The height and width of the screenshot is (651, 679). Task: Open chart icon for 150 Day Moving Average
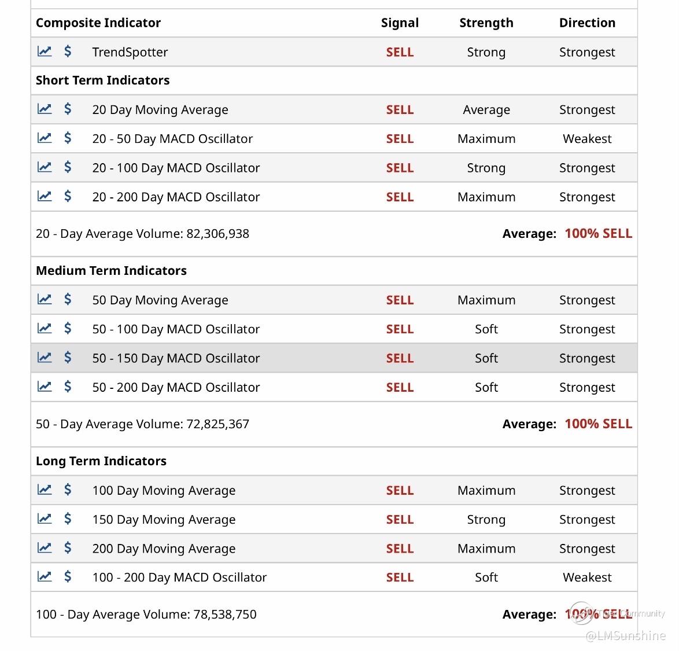[x=45, y=518]
